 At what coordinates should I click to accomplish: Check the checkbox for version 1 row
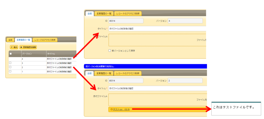click(x=10, y=71)
